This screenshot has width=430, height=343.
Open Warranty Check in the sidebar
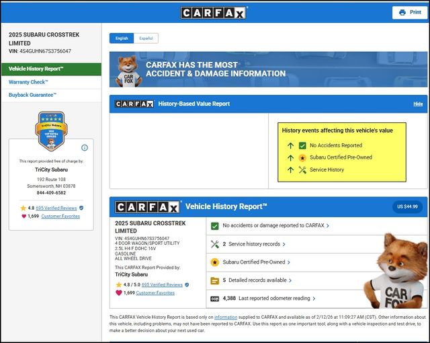tap(28, 82)
